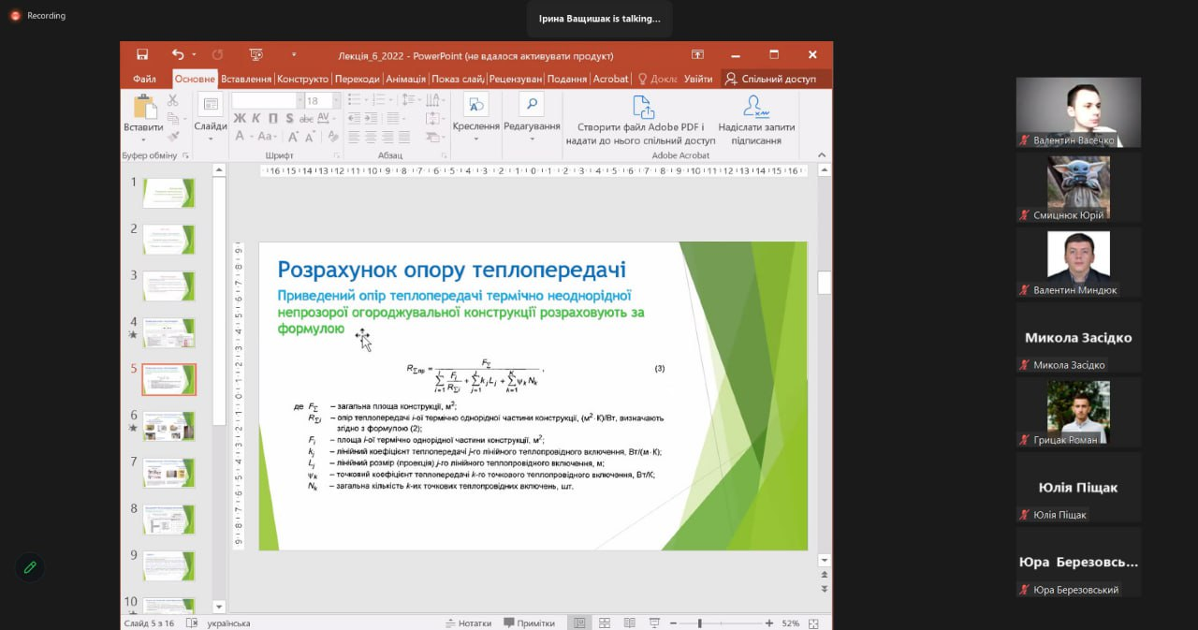Switch to Slide Sorter view
The height and width of the screenshot is (630, 1198).
click(x=605, y=623)
